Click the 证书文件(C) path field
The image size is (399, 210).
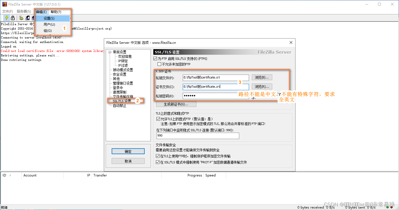216,87
